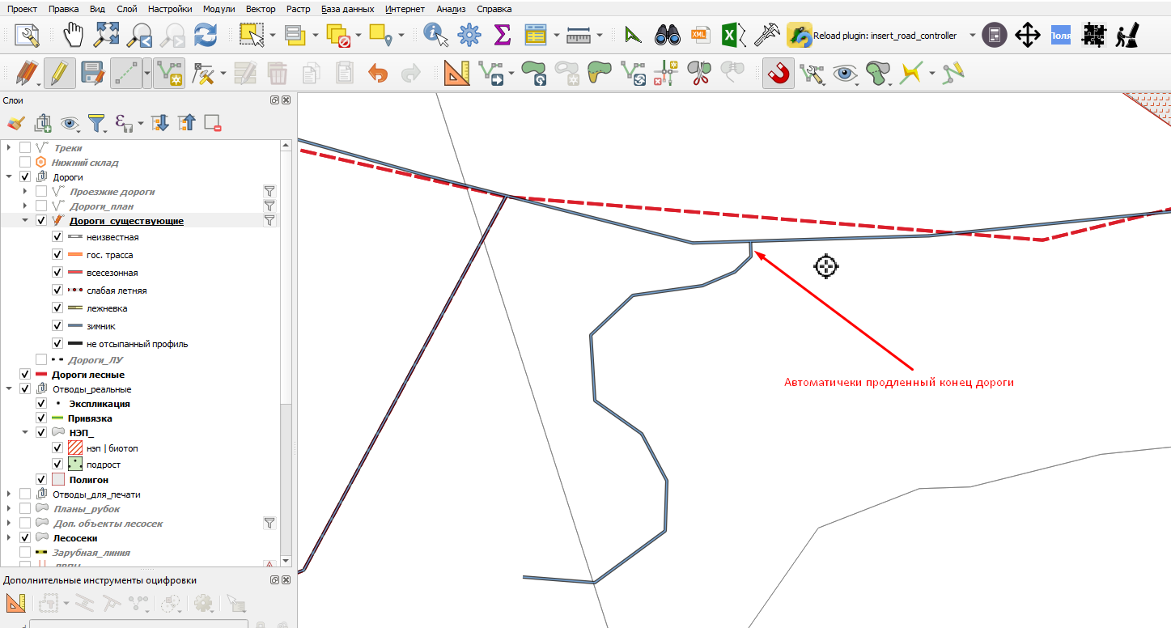Enable the Треки layer checkbox
Screen dimensions: 1171x628
[x=25, y=148]
